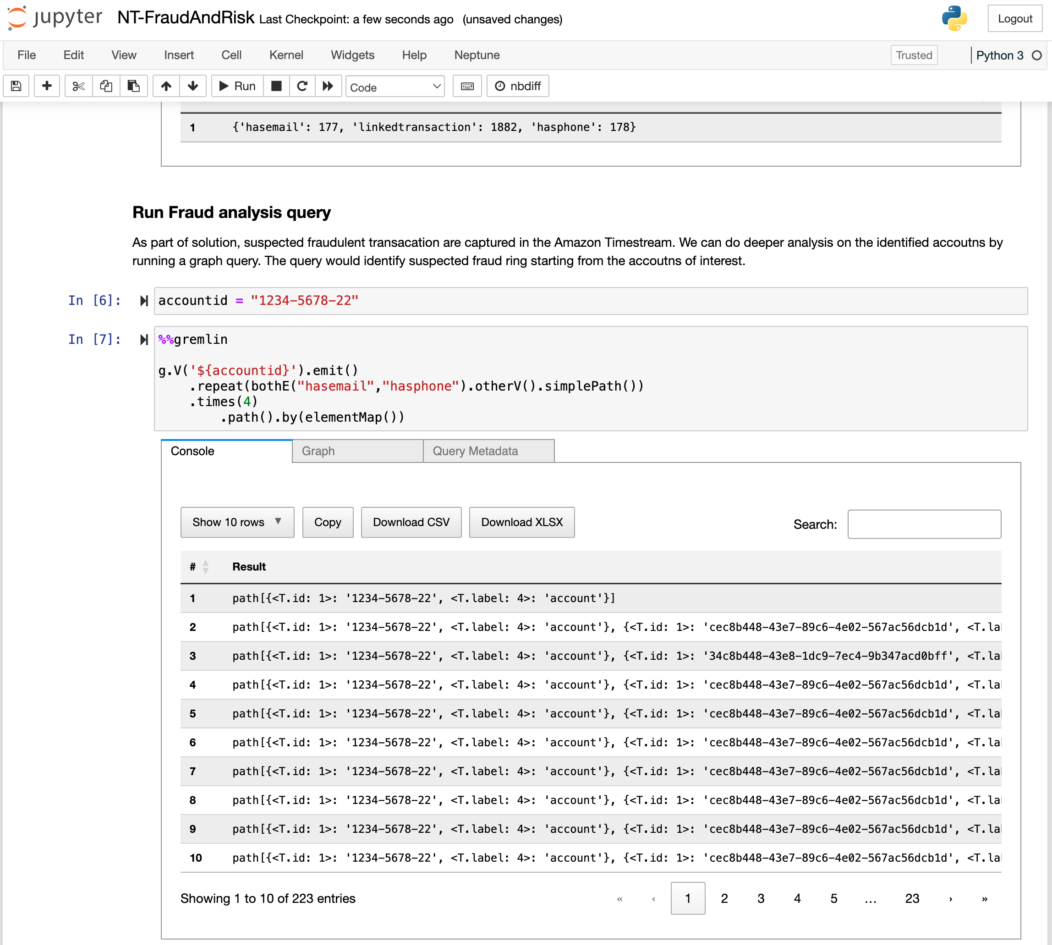Insert cell below with plus icon
Image resolution: width=1052 pixels, height=945 pixels.
[47, 86]
